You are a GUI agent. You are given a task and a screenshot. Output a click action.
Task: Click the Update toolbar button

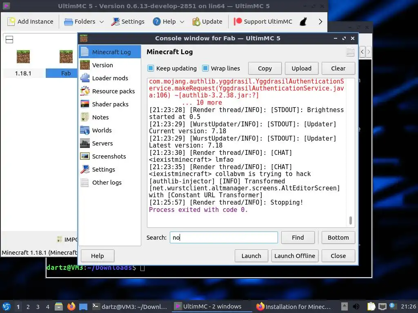pyautogui.click(x=207, y=22)
